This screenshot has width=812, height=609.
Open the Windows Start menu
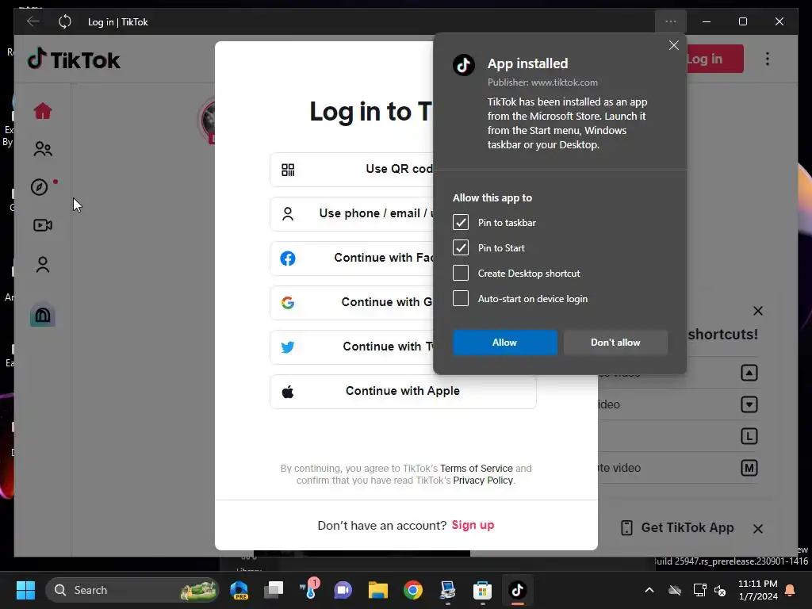coord(25,590)
